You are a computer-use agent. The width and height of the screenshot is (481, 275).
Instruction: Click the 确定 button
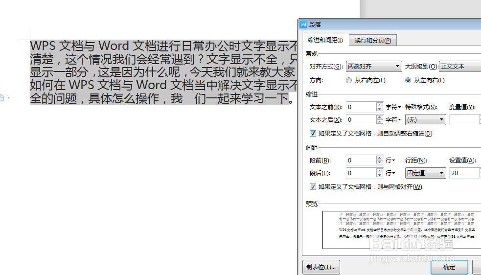pos(449,267)
